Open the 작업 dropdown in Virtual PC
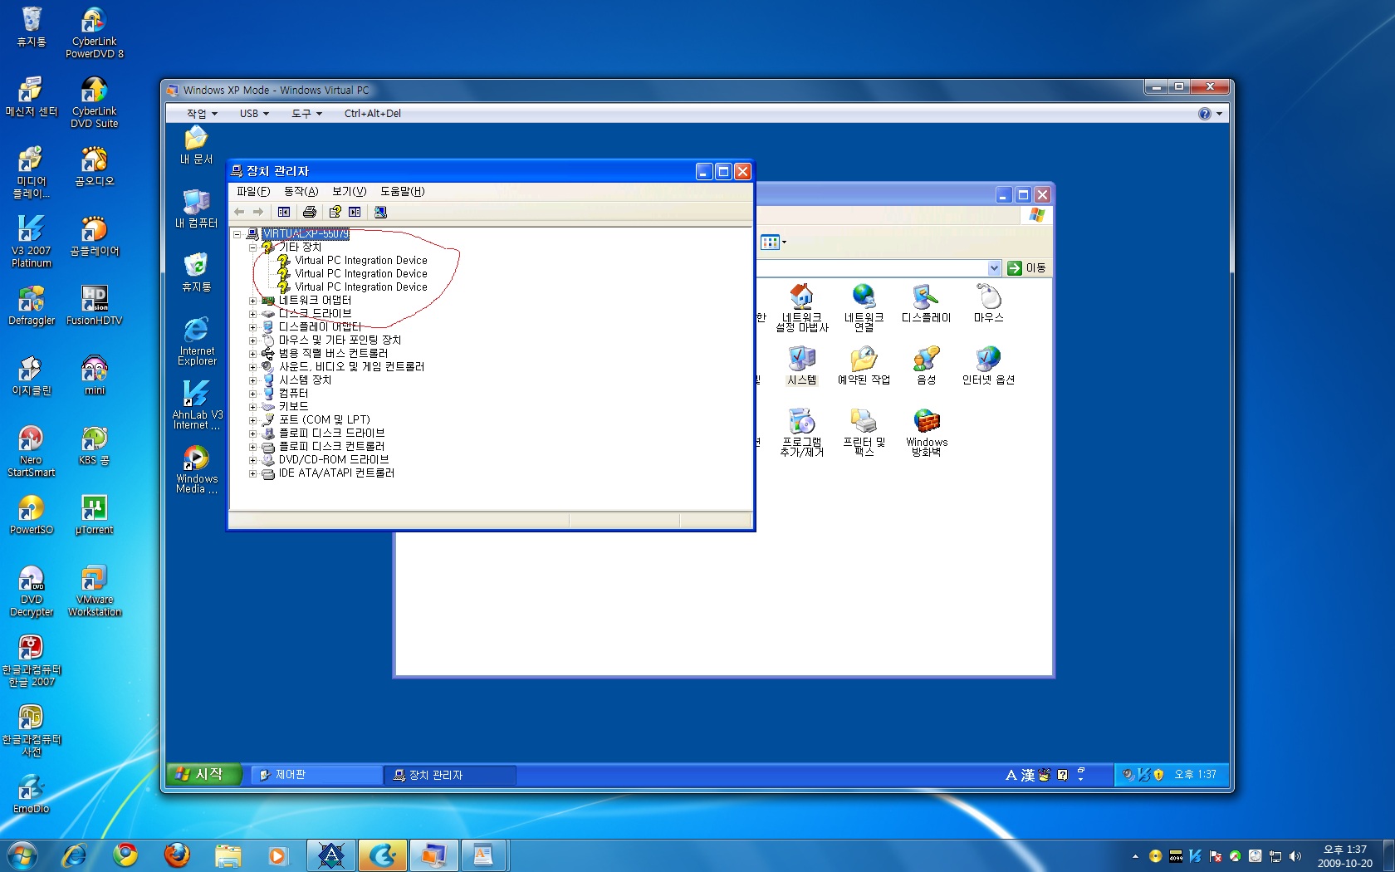 pos(202,114)
